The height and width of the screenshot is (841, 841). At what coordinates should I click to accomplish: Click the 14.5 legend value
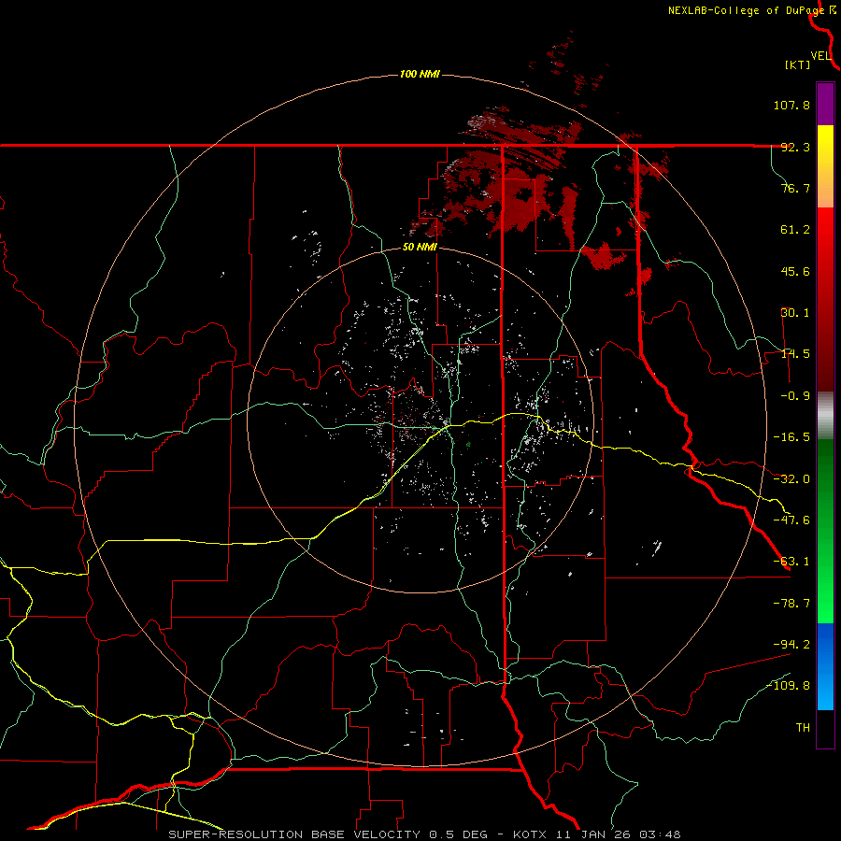(795, 354)
